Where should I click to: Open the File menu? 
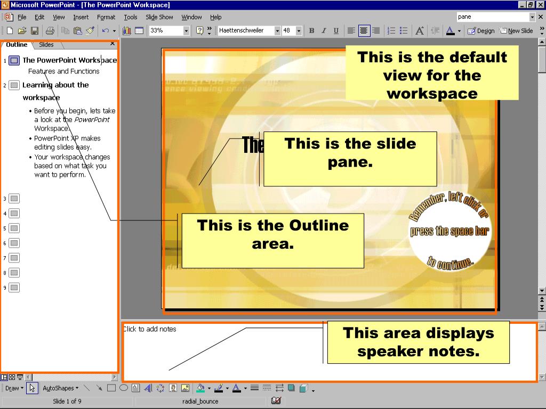(22, 17)
